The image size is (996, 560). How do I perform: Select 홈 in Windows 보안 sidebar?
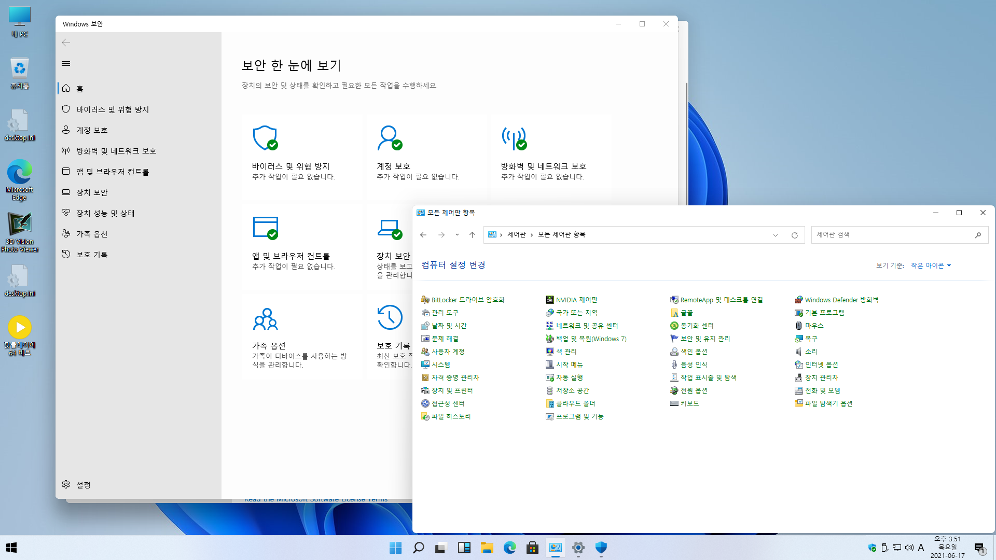point(139,89)
